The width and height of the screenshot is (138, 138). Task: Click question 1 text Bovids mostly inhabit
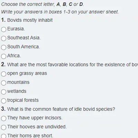[x=30, y=20]
